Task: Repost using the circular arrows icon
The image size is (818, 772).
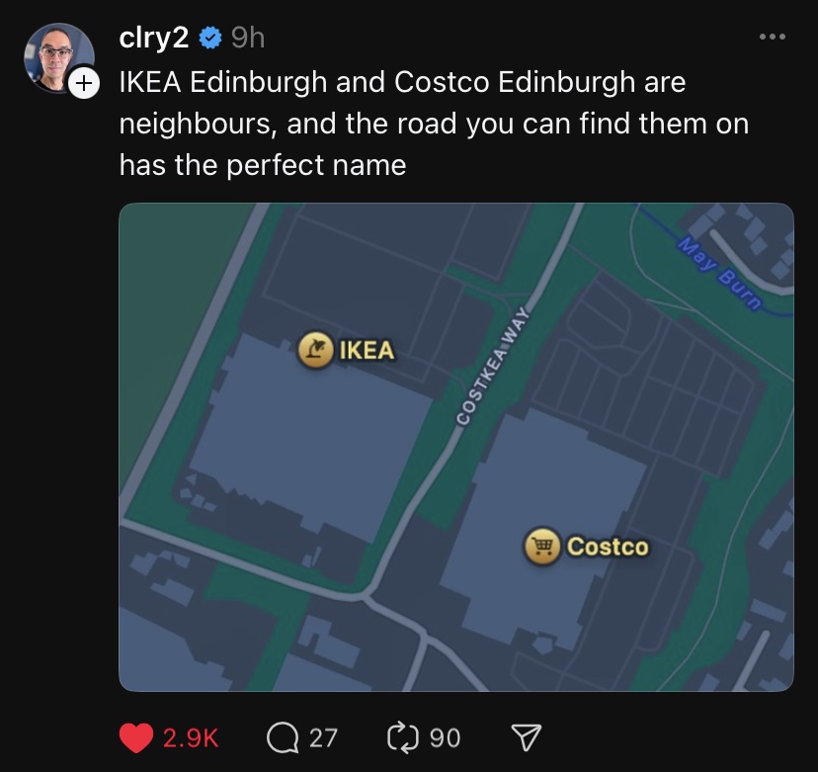Action: pyautogui.click(x=403, y=737)
